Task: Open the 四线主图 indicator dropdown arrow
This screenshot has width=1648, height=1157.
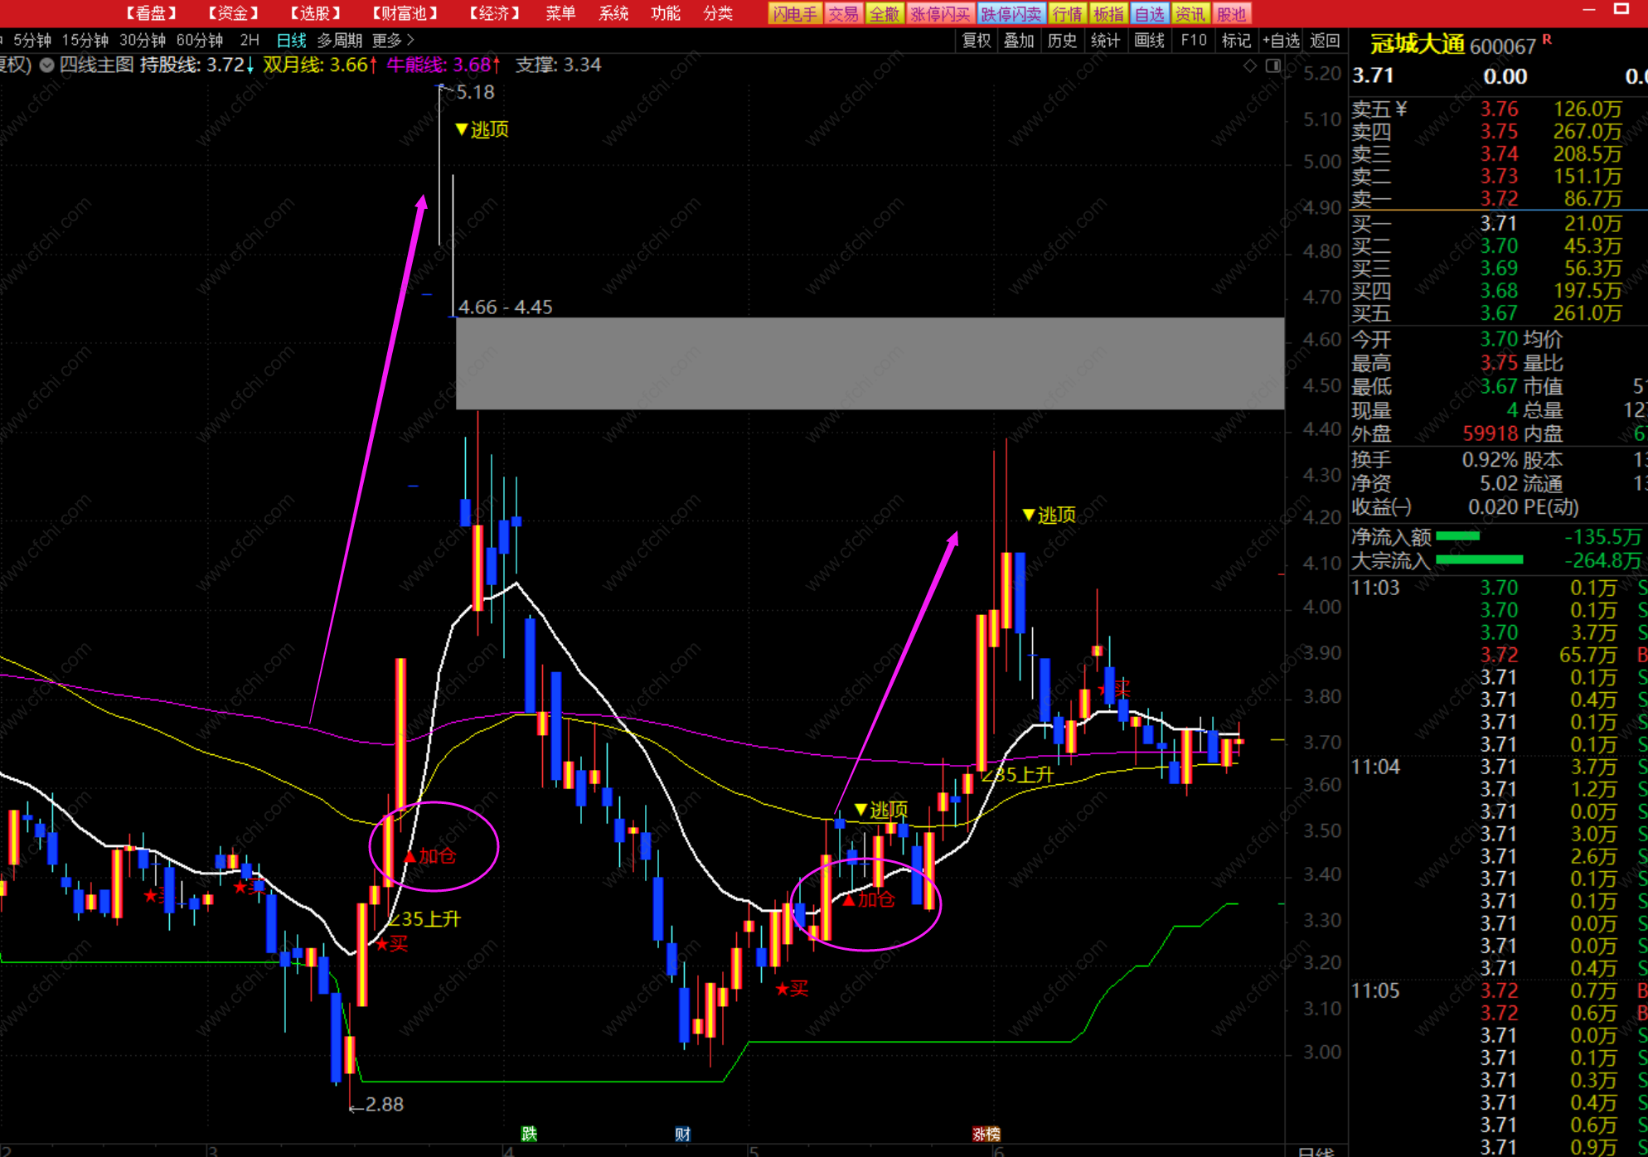Action: pos(47,65)
